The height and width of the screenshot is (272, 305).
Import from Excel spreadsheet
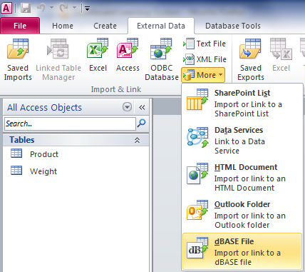click(x=98, y=55)
